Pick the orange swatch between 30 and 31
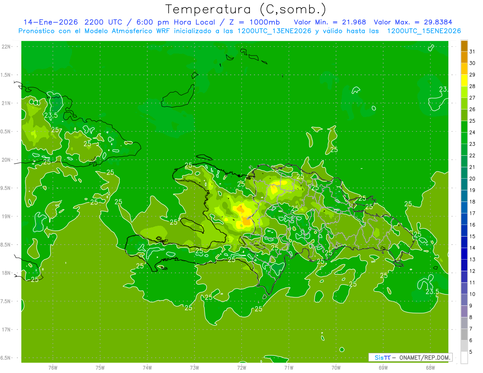483x373 pixels. coord(464,58)
